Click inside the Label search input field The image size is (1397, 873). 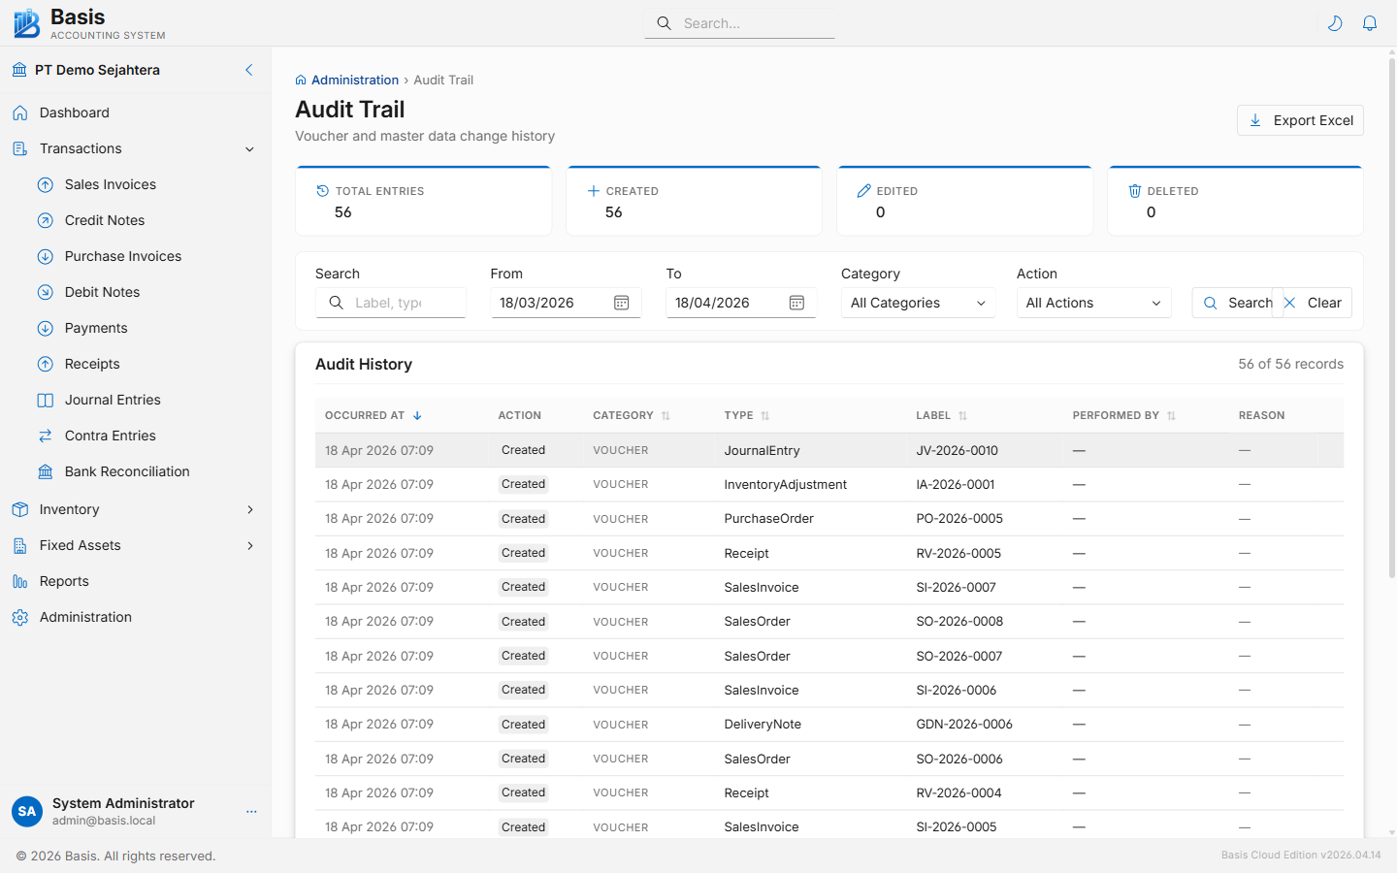398,303
